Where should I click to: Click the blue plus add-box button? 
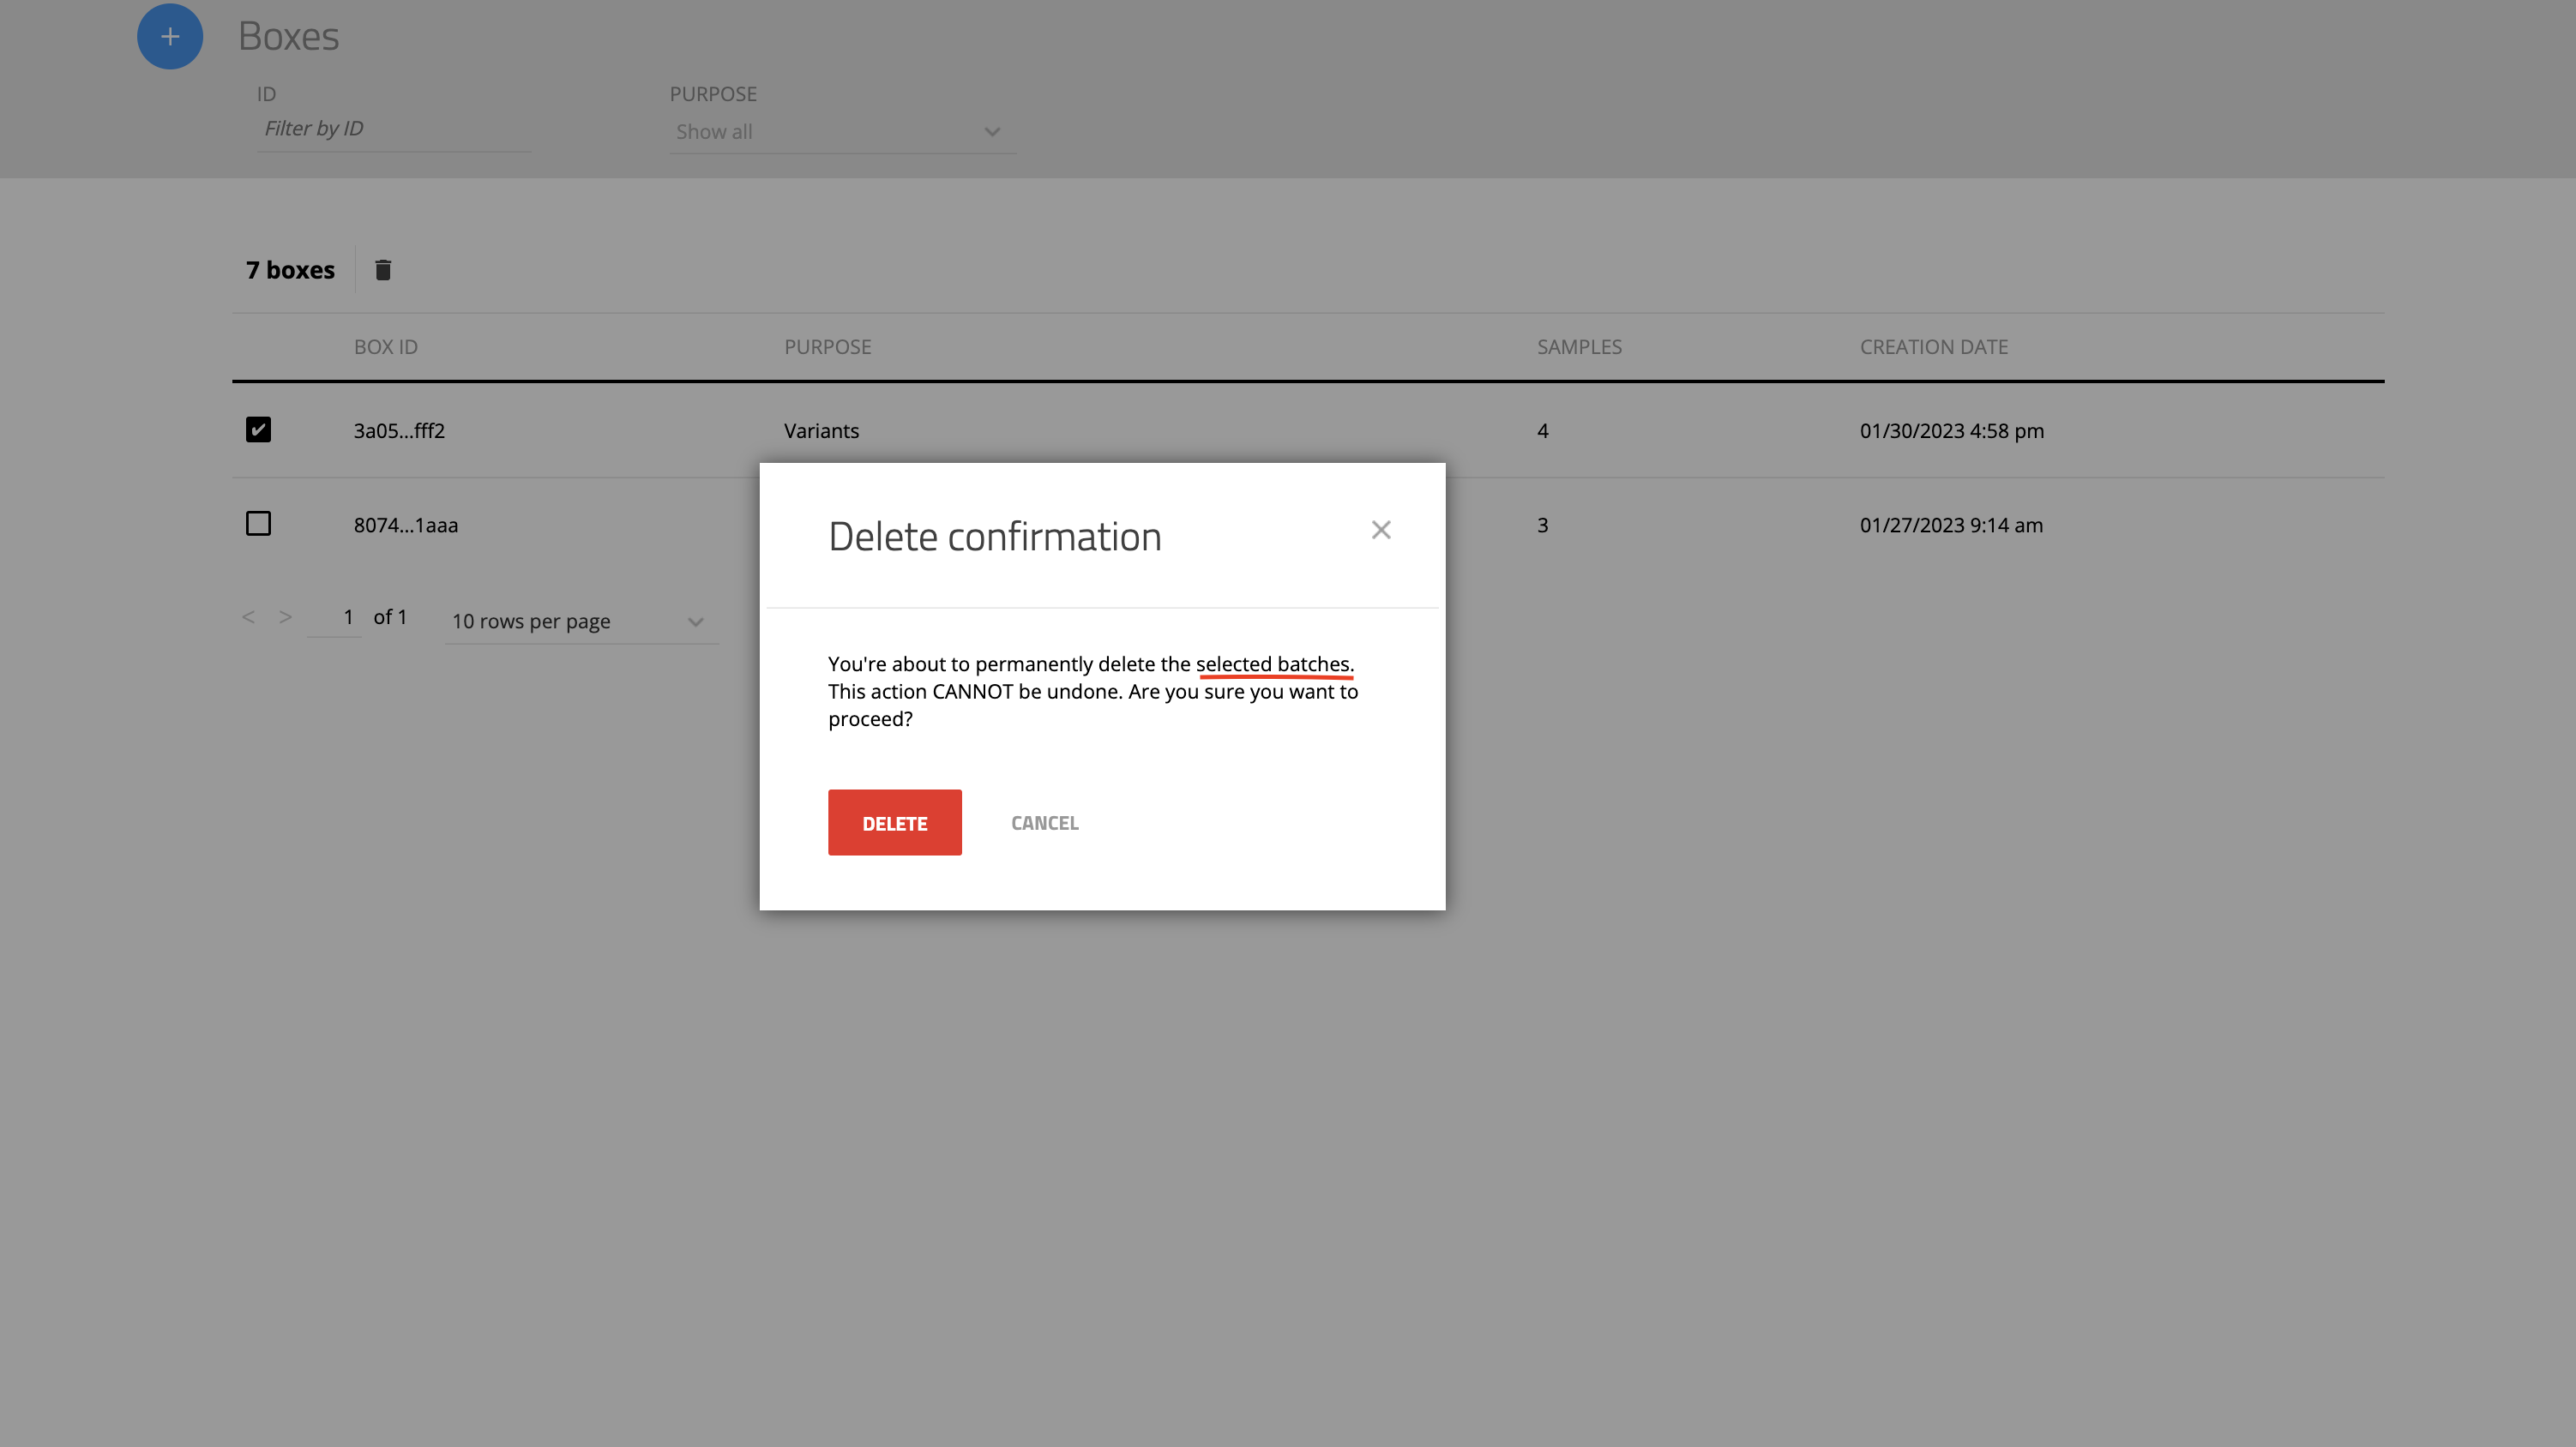point(170,37)
